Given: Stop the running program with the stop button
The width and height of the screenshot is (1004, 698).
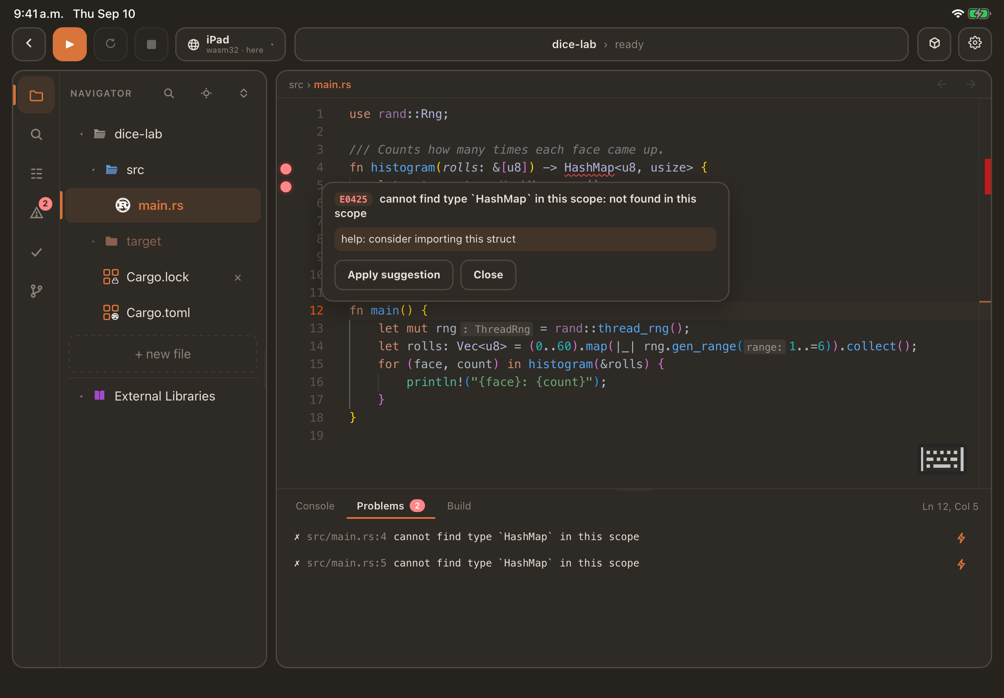Looking at the screenshot, I should (151, 44).
